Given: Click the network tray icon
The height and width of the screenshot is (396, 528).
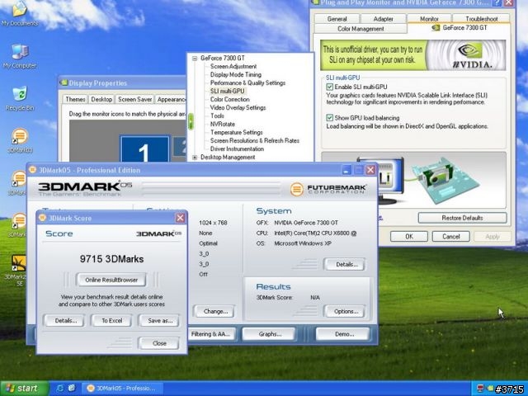Looking at the screenshot, I should 480,389.
